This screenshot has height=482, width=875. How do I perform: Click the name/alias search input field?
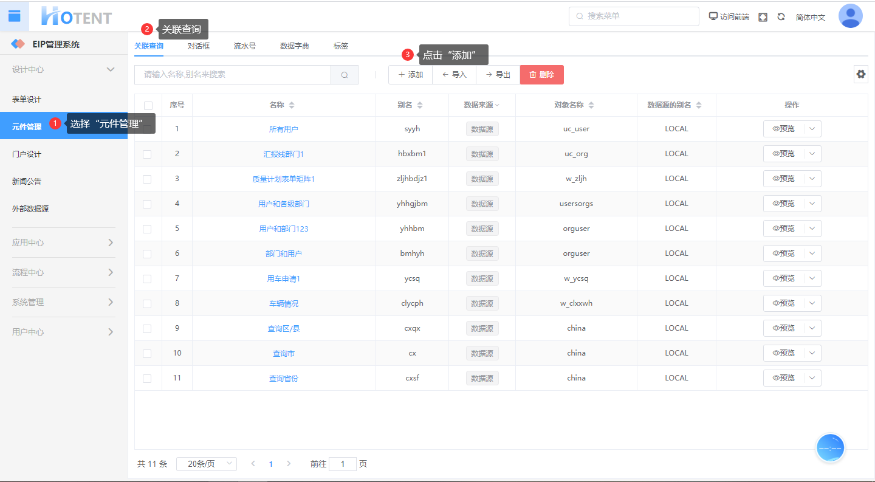pyautogui.click(x=233, y=75)
